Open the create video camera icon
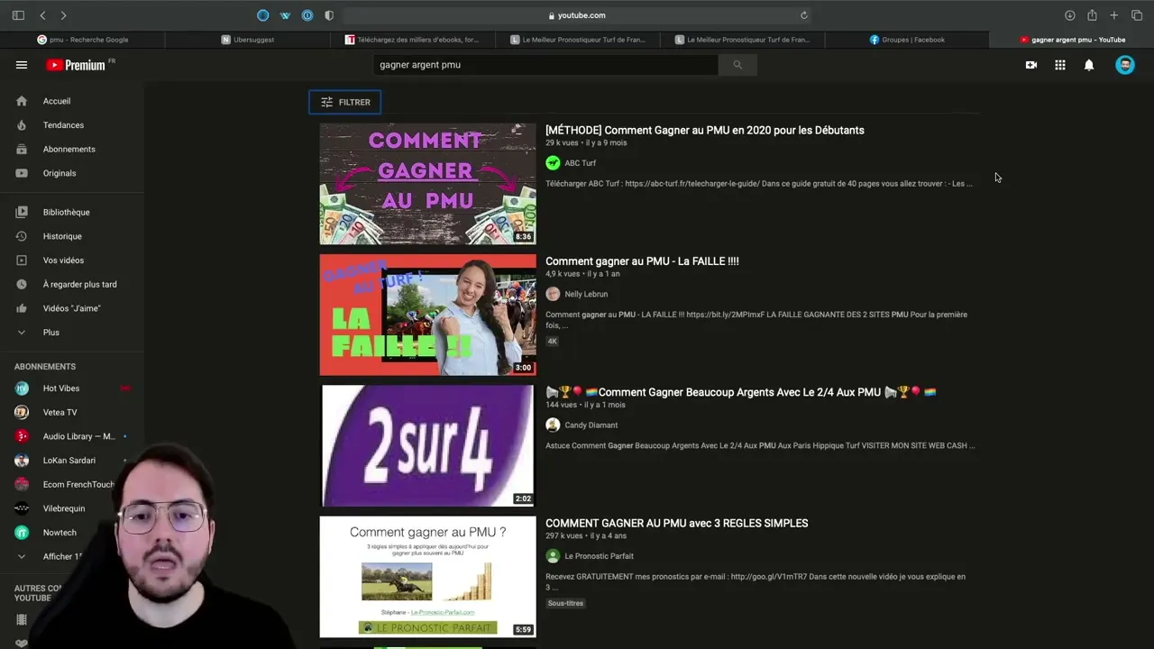1154x649 pixels. click(x=1030, y=65)
